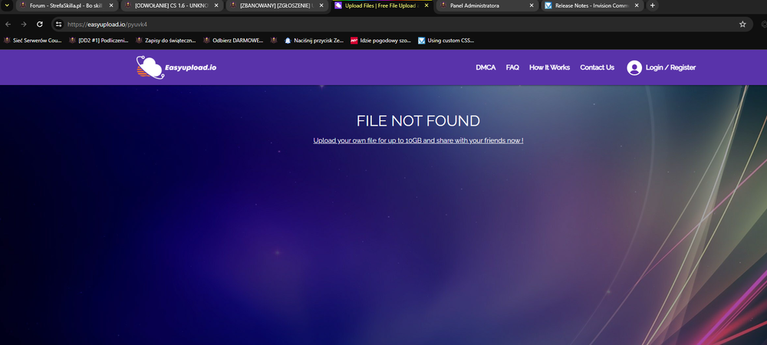Close the [ZBANOWANY] [ZGŁOSZENIE] tab

[321, 5]
